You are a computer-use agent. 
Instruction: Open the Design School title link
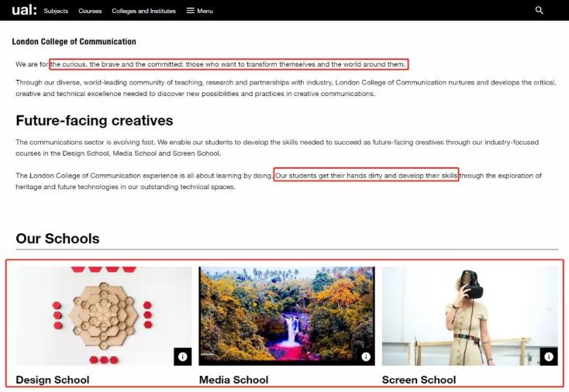(x=53, y=380)
